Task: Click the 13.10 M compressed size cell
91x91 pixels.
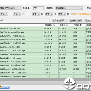Action: point(66,54)
